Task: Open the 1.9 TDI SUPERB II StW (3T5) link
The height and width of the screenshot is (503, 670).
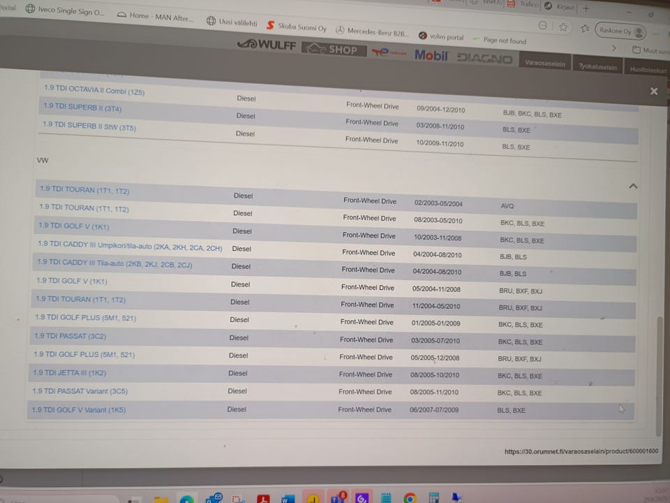Action: pyautogui.click(x=89, y=126)
